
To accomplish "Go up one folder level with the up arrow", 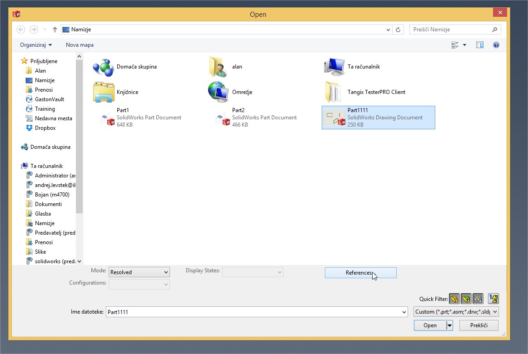I will [55, 29].
